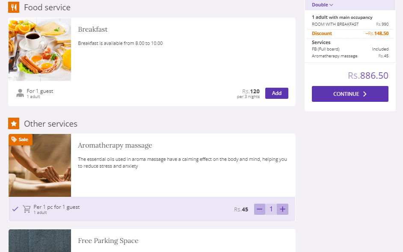Viewport: 403px width, 252px height.
Task: Click the Other services star icon
Action: tap(14, 124)
